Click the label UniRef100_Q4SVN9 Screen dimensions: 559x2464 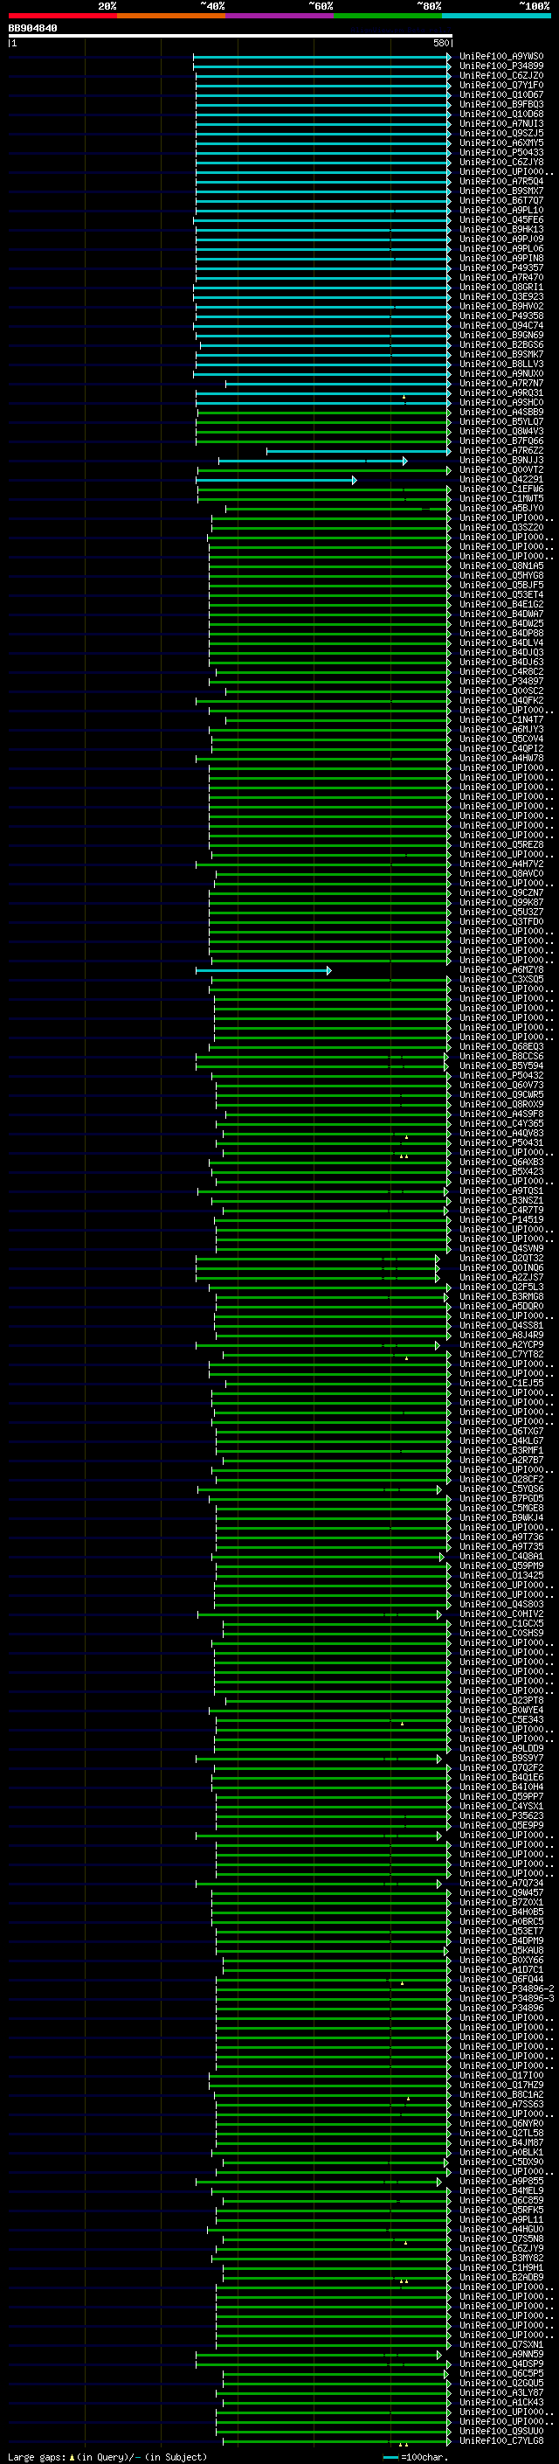501,1249
